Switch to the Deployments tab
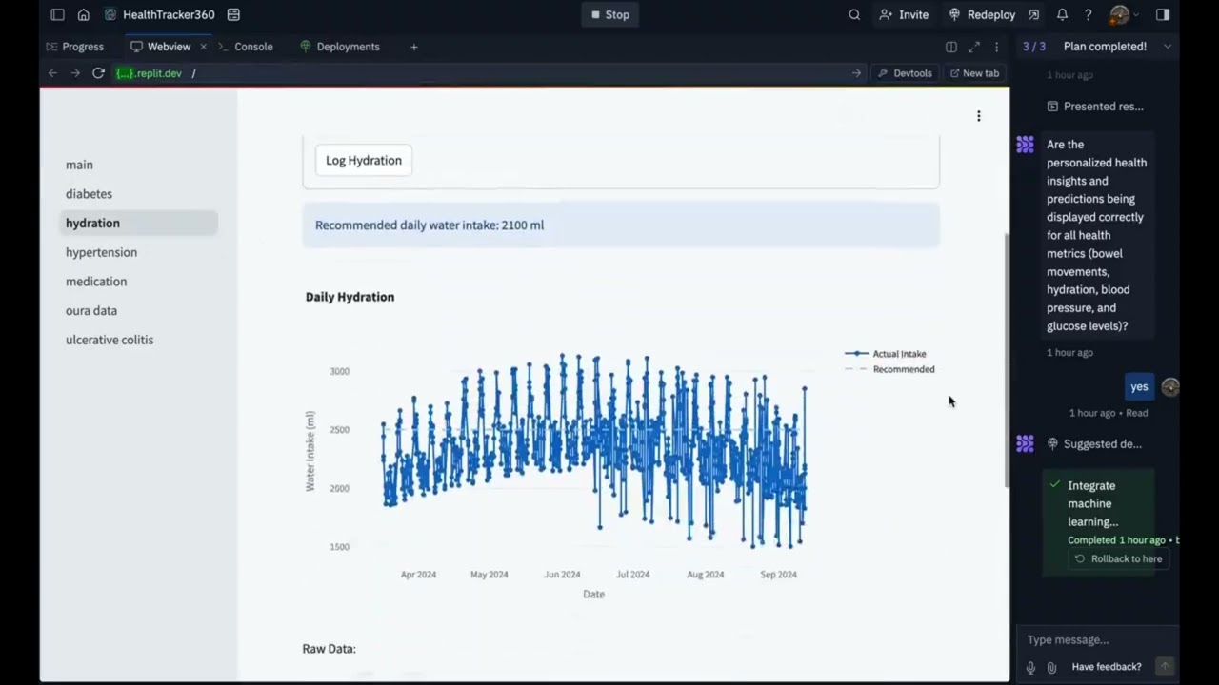 click(340, 47)
